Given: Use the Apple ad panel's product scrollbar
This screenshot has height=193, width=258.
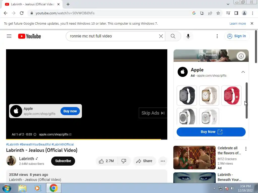Looking at the screenshot, I should coord(246,101).
